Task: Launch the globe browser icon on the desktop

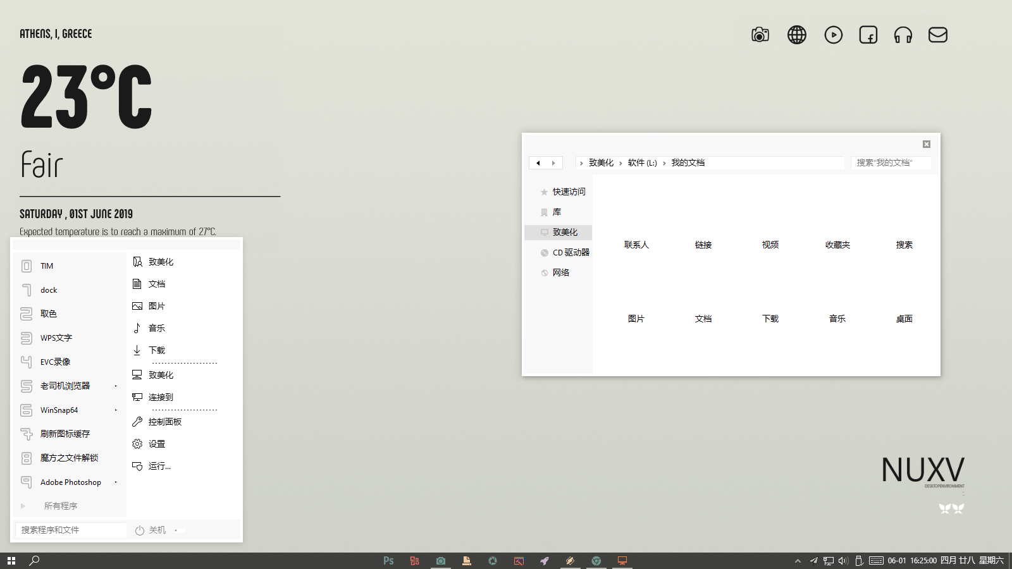Action: [x=797, y=35]
